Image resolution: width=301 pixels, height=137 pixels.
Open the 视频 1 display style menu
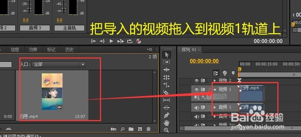point(197,97)
